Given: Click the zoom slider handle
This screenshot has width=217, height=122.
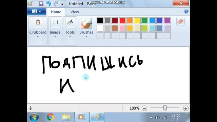Looking at the screenshot, I should coord(165,108).
